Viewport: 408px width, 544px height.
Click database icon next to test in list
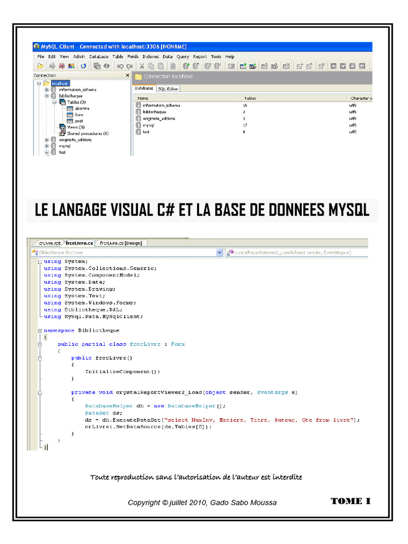click(x=139, y=132)
